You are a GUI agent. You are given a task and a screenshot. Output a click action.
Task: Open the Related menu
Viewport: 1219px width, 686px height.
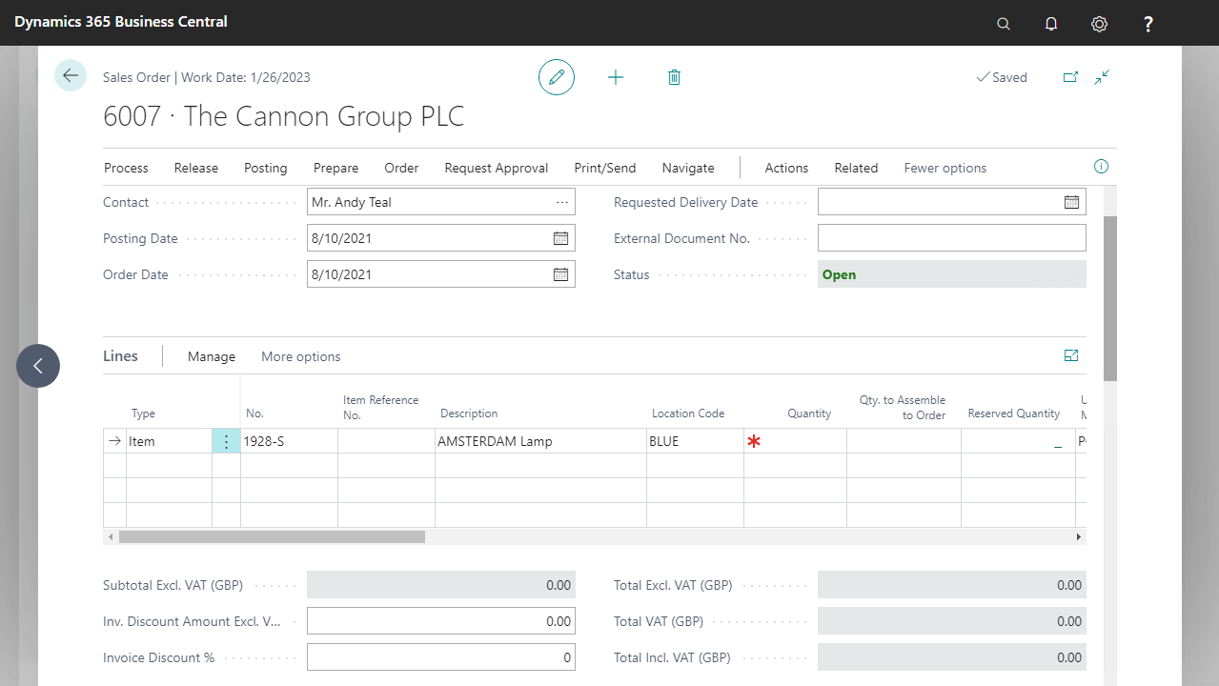click(856, 168)
